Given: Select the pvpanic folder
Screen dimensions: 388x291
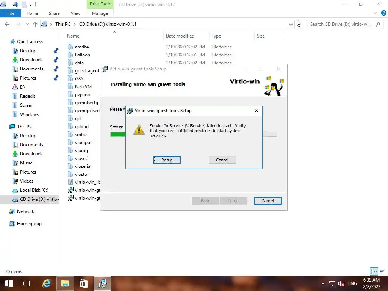Looking at the screenshot, I should 83,94.
